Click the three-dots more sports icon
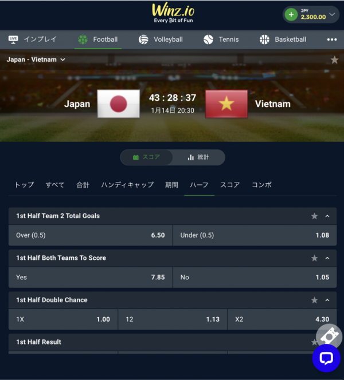 point(331,39)
